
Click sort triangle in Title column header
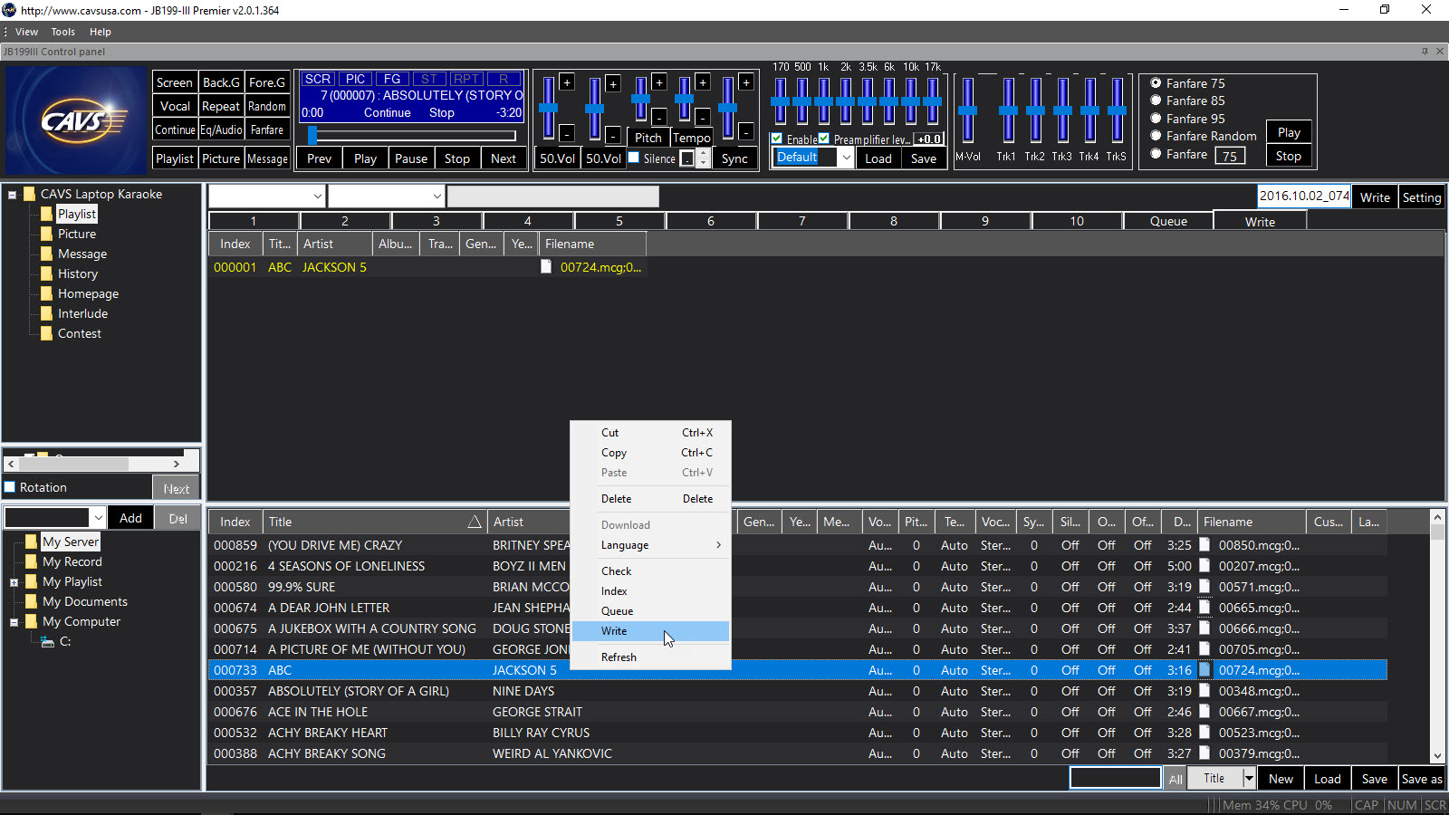pos(475,522)
